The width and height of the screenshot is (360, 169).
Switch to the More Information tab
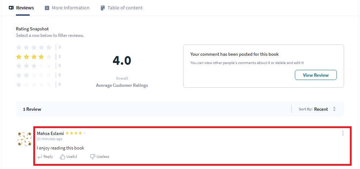coord(70,8)
